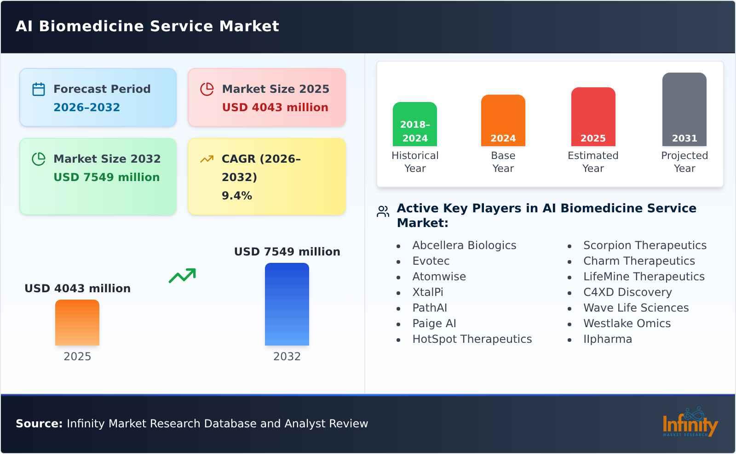The width and height of the screenshot is (736, 454).
Task: Select C4XD Discovery in the players list
Action: [628, 292]
